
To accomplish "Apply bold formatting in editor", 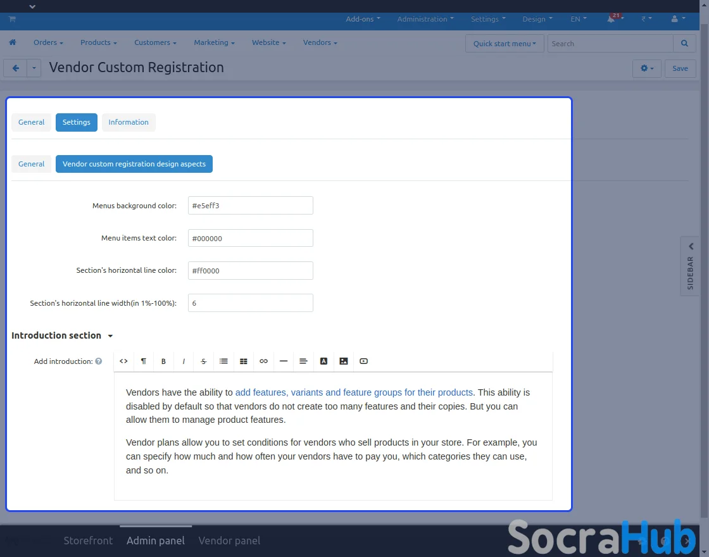I will [x=164, y=361].
